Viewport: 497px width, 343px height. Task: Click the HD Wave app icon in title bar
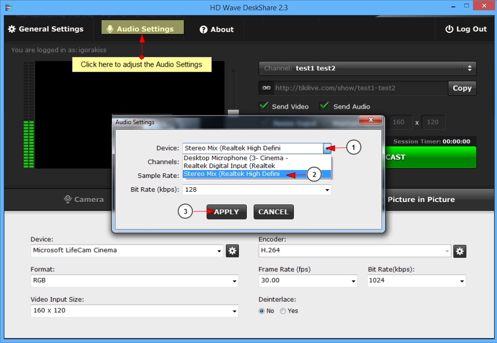pos(8,7)
